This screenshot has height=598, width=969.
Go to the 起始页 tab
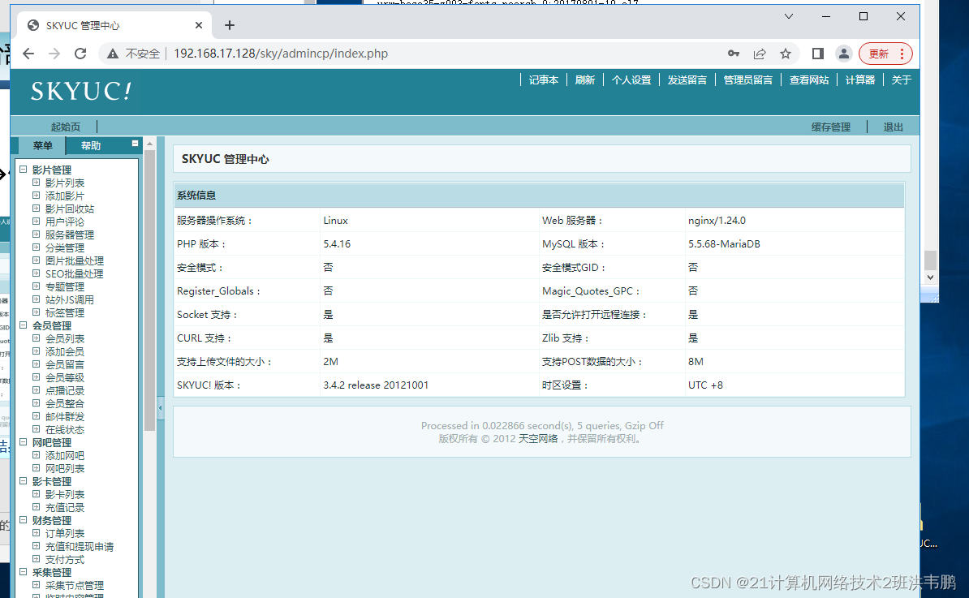(66, 127)
